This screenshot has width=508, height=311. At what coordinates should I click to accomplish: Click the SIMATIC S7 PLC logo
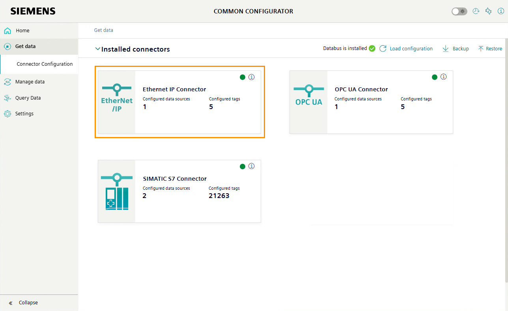pos(117,191)
